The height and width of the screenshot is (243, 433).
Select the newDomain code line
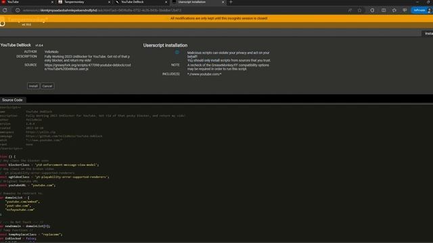point(25,226)
